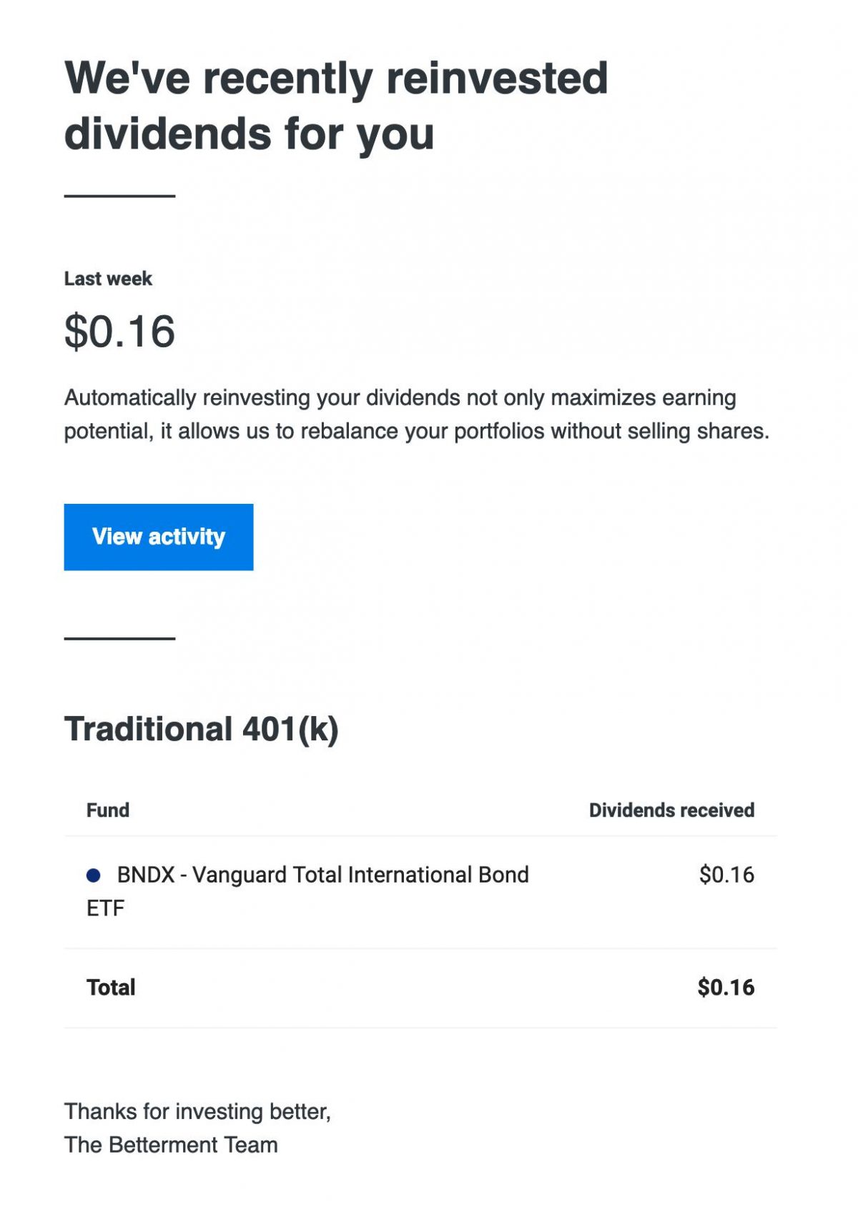This screenshot has width=858, height=1222.
Task: Click the short divider line below the heading
Action: 119,196
